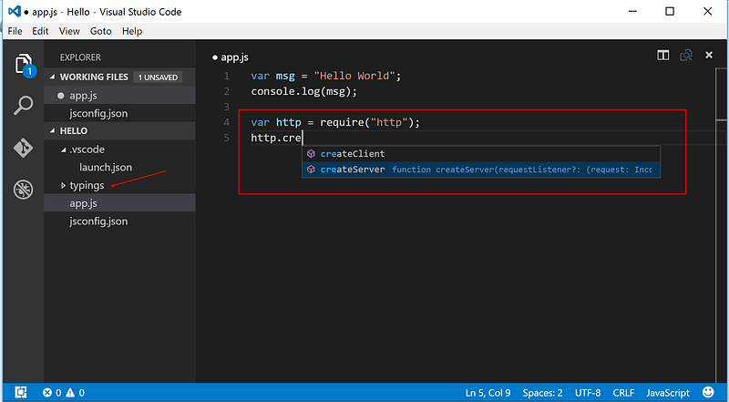The width and height of the screenshot is (729, 402).
Task: Click CRLF line ending selector
Action: (623, 393)
